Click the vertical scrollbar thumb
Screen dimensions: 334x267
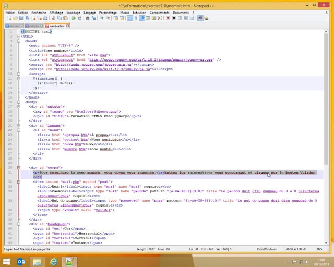(x=326, y=99)
